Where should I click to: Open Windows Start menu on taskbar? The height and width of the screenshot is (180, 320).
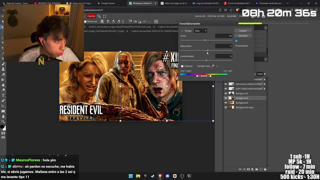point(131,176)
